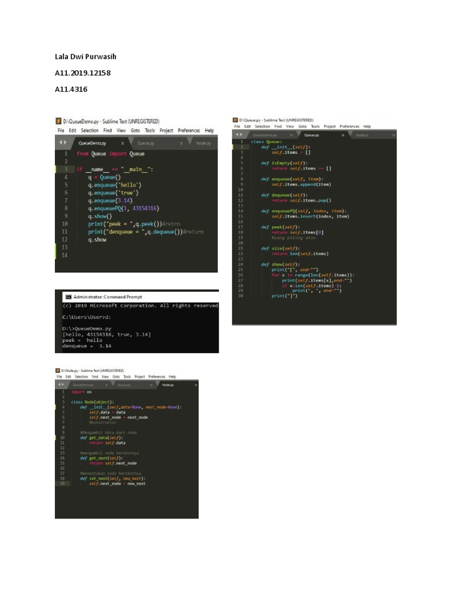Click "class Node(object):" in Node.py window
Image resolution: width=454 pixels, height=606 pixels.
(92, 402)
